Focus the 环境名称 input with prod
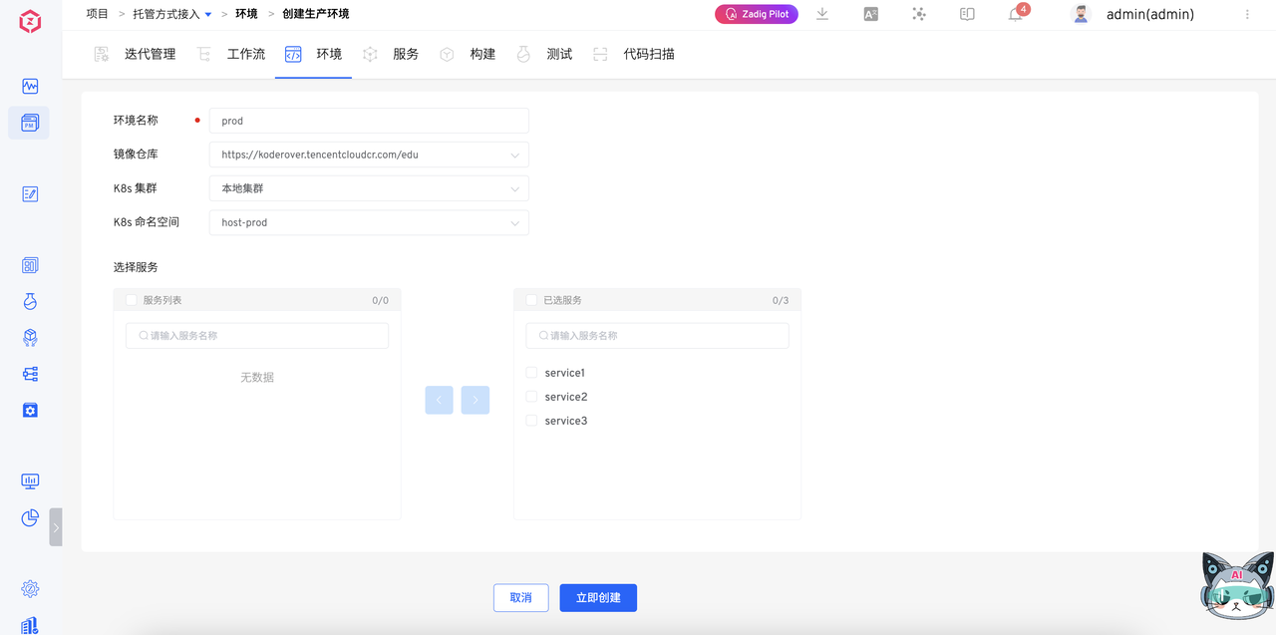This screenshot has height=635, width=1276. tap(369, 121)
